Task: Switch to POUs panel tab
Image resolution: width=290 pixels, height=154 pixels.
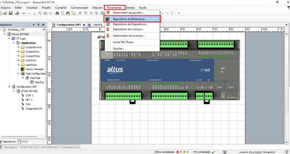Action: pos(23,142)
